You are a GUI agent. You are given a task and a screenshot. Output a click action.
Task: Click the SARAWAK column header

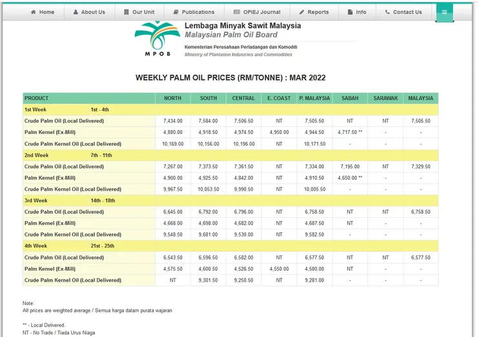point(386,98)
